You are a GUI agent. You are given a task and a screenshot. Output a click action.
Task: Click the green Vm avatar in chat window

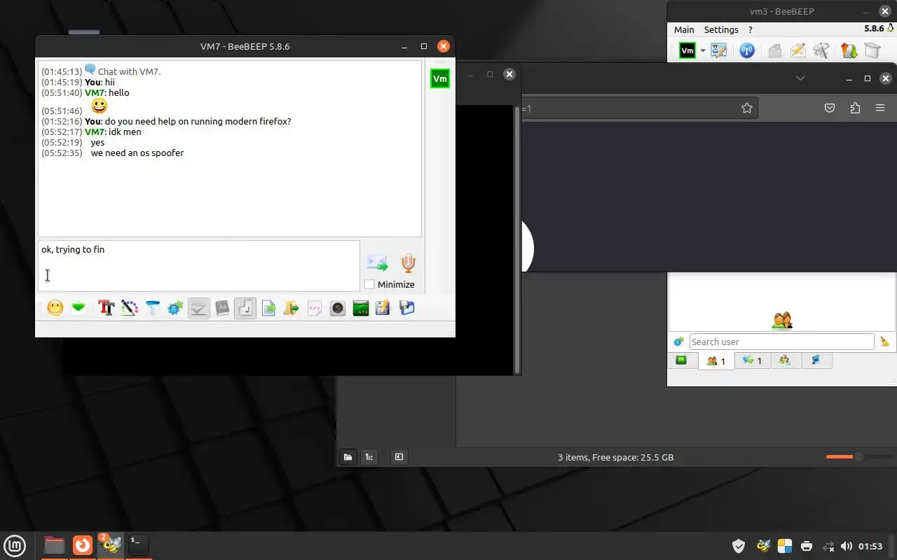(440, 79)
